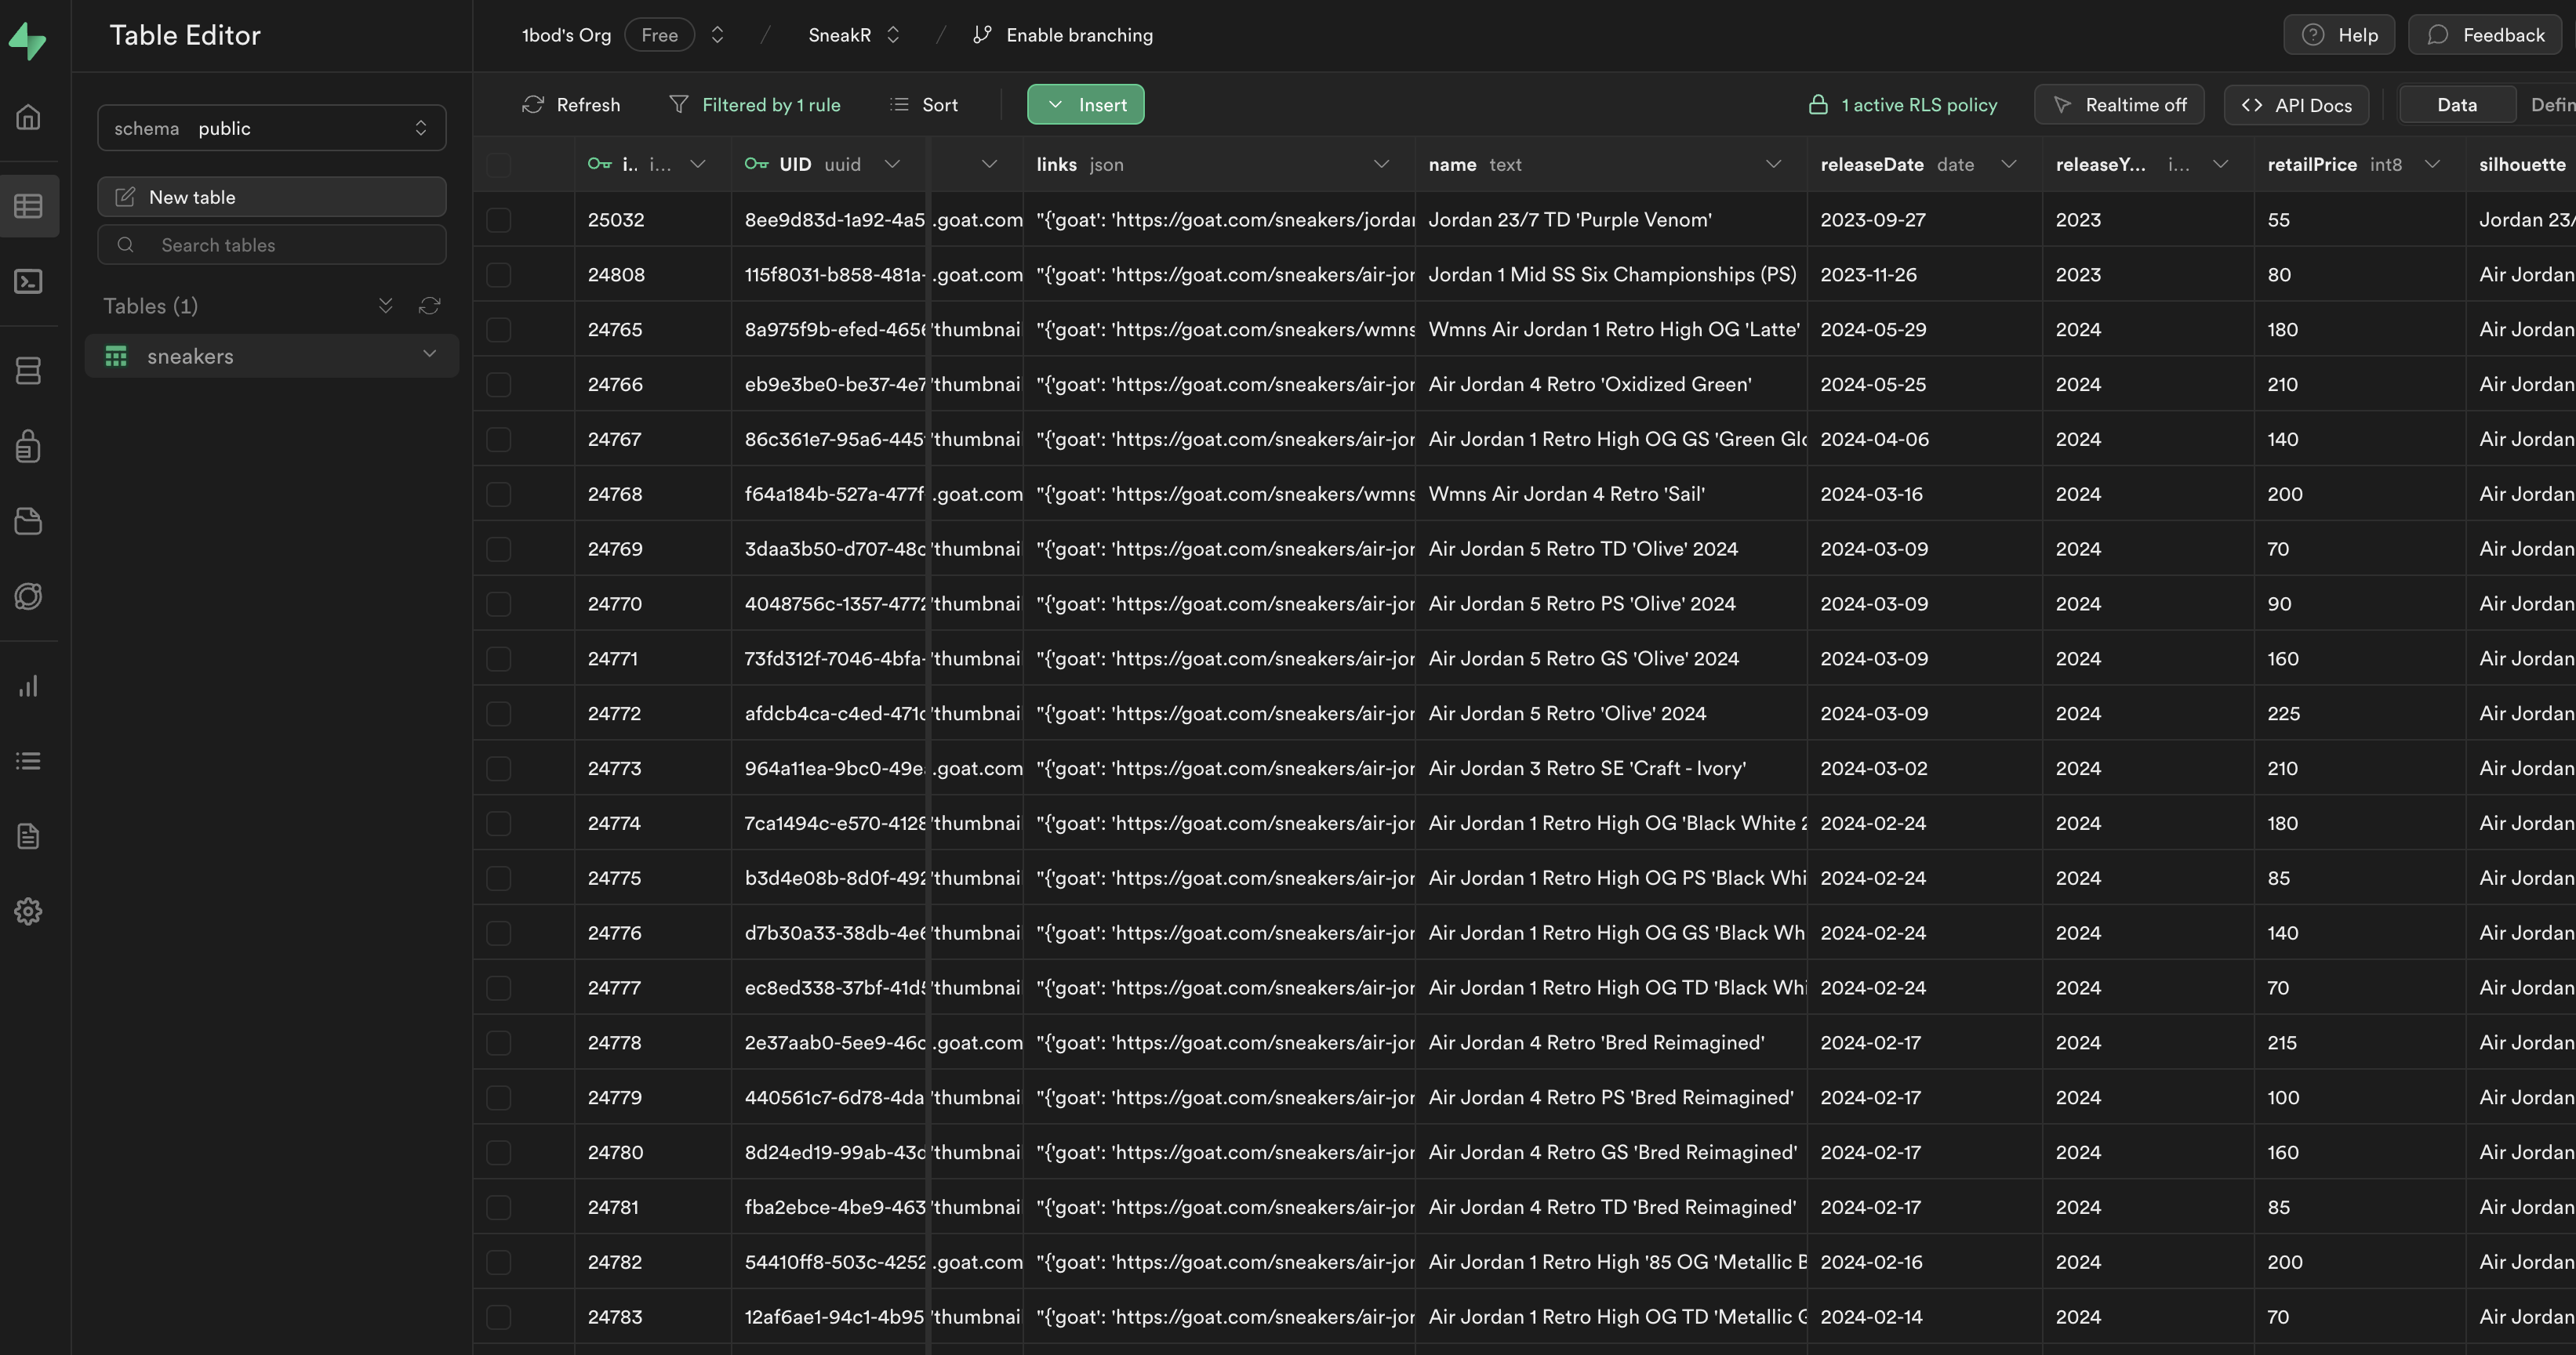Click the Realtime off button
Screen dimensions: 2576x1355
tap(2119, 105)
